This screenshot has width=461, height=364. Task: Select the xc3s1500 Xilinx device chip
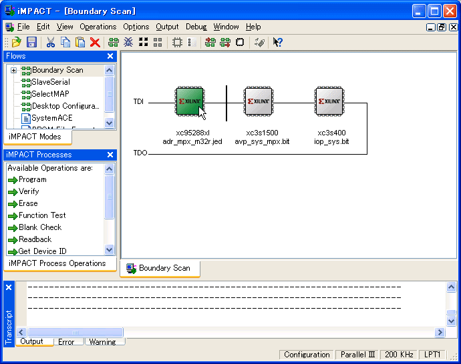(259, 102)
